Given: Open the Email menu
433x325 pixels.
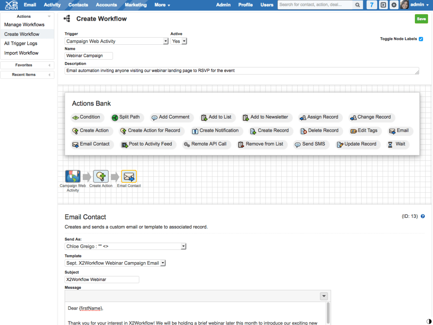Looking at the screenshot, I should tap(30, 5).
